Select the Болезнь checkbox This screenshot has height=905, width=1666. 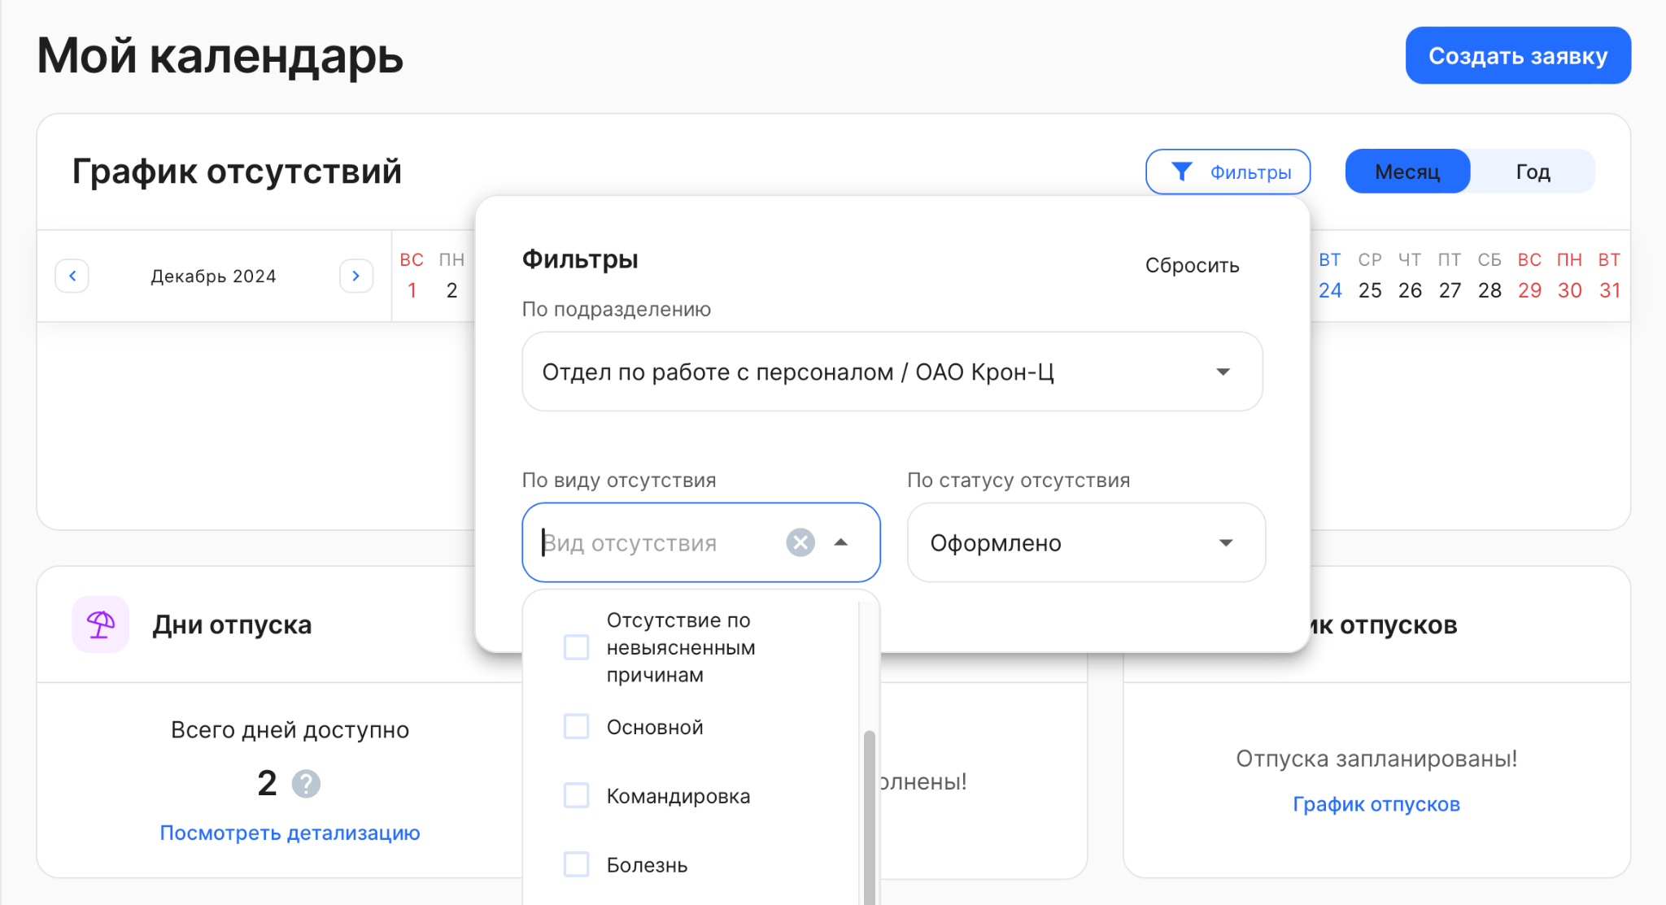coord(577,864)
